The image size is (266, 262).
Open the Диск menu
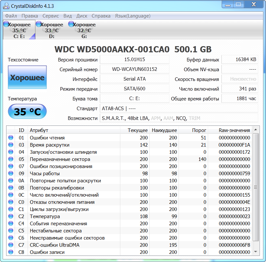82,16
